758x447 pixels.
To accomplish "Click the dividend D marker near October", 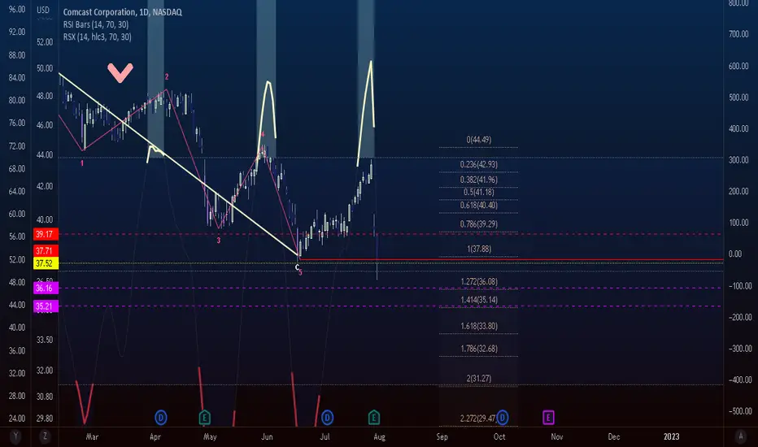I will tap(503, 417).
